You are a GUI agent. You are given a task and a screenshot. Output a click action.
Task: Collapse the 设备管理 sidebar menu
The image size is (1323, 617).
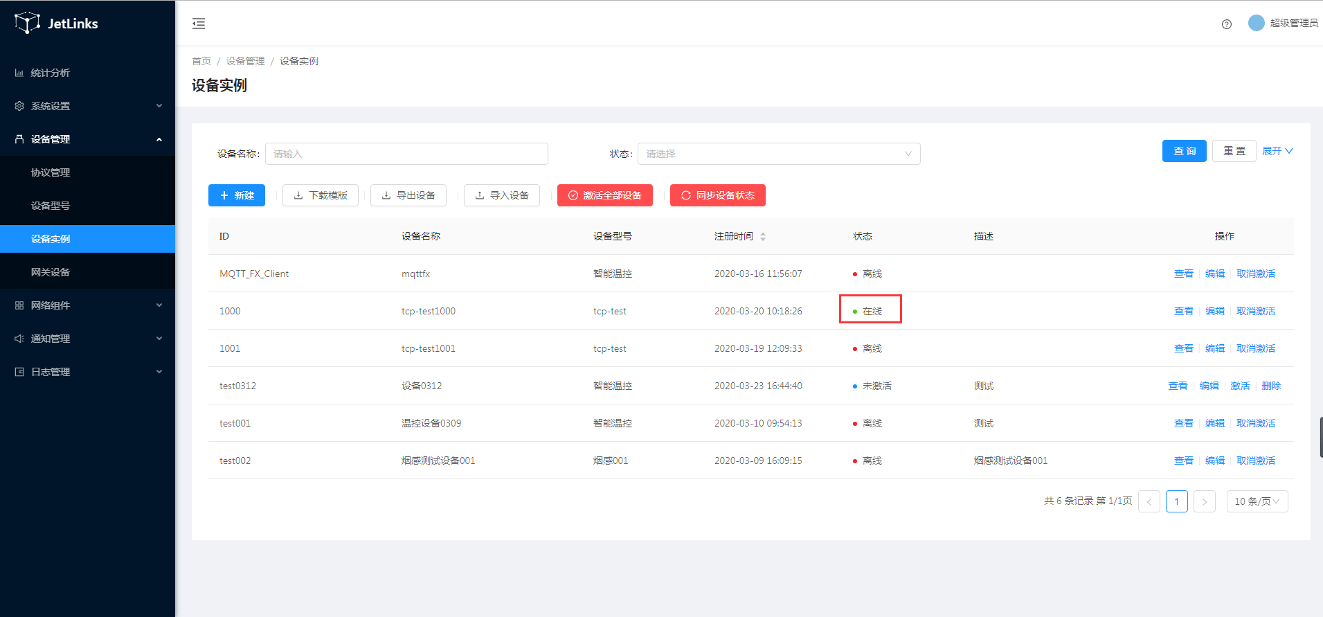pyautogui.click(x=87, y=139)
